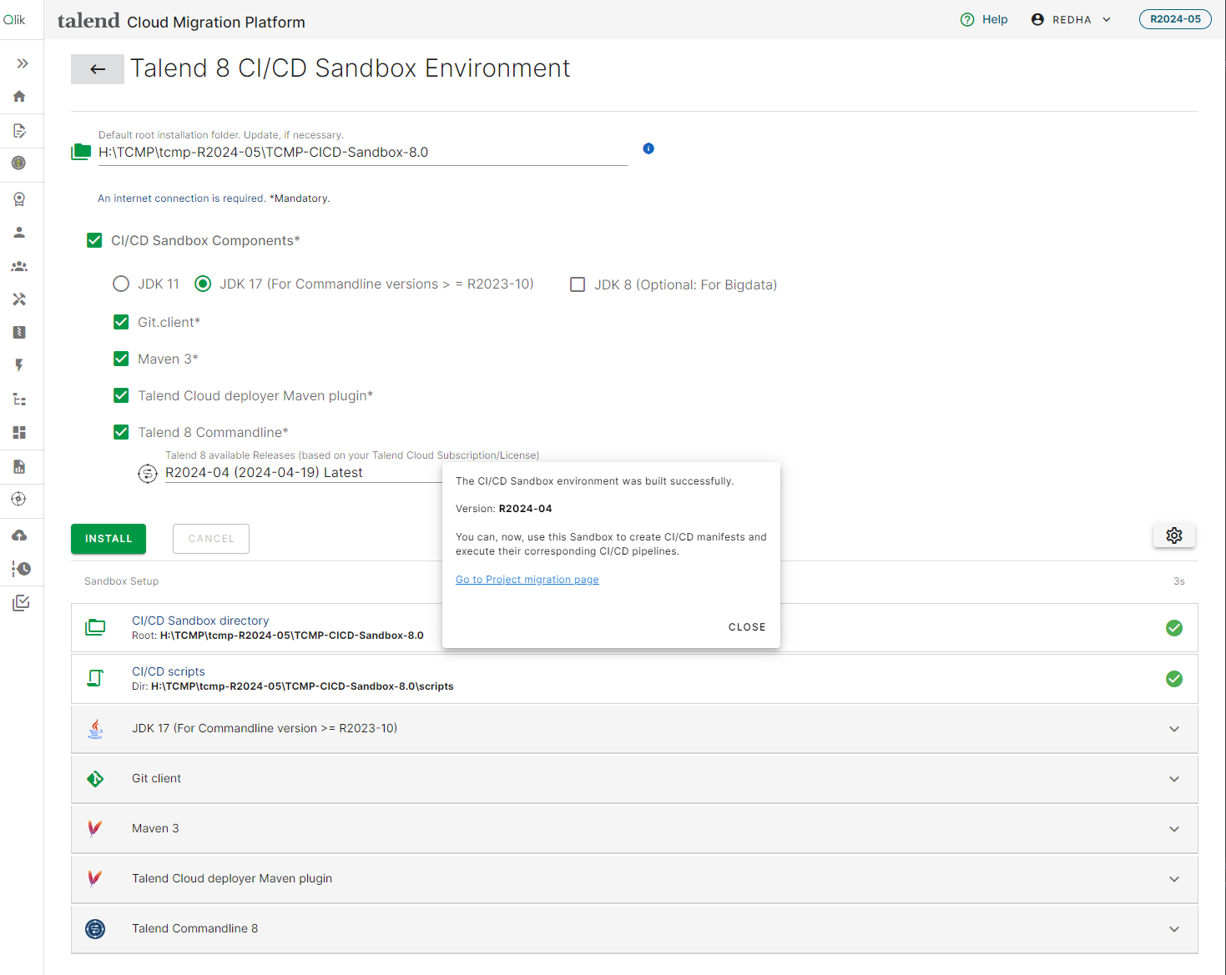
Task: Refresh Talend 8 releases list icon
Action: pyautogui.click(x=148, y=474)
